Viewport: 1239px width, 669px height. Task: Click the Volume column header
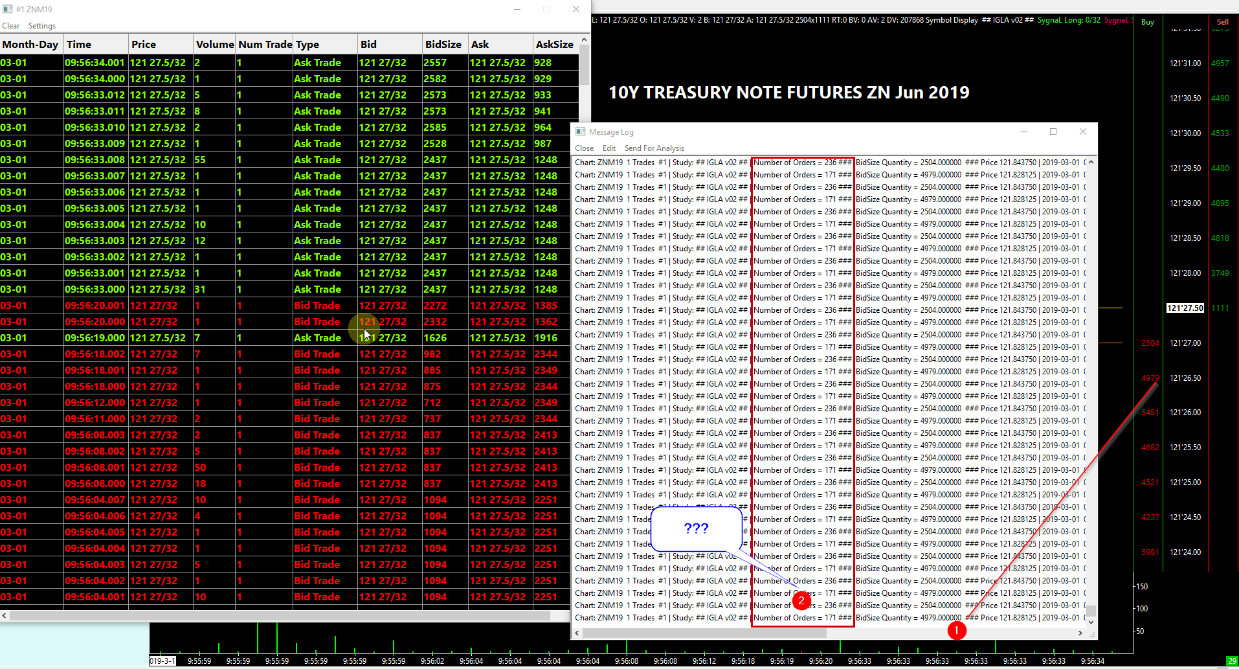(x=214, y=44)
